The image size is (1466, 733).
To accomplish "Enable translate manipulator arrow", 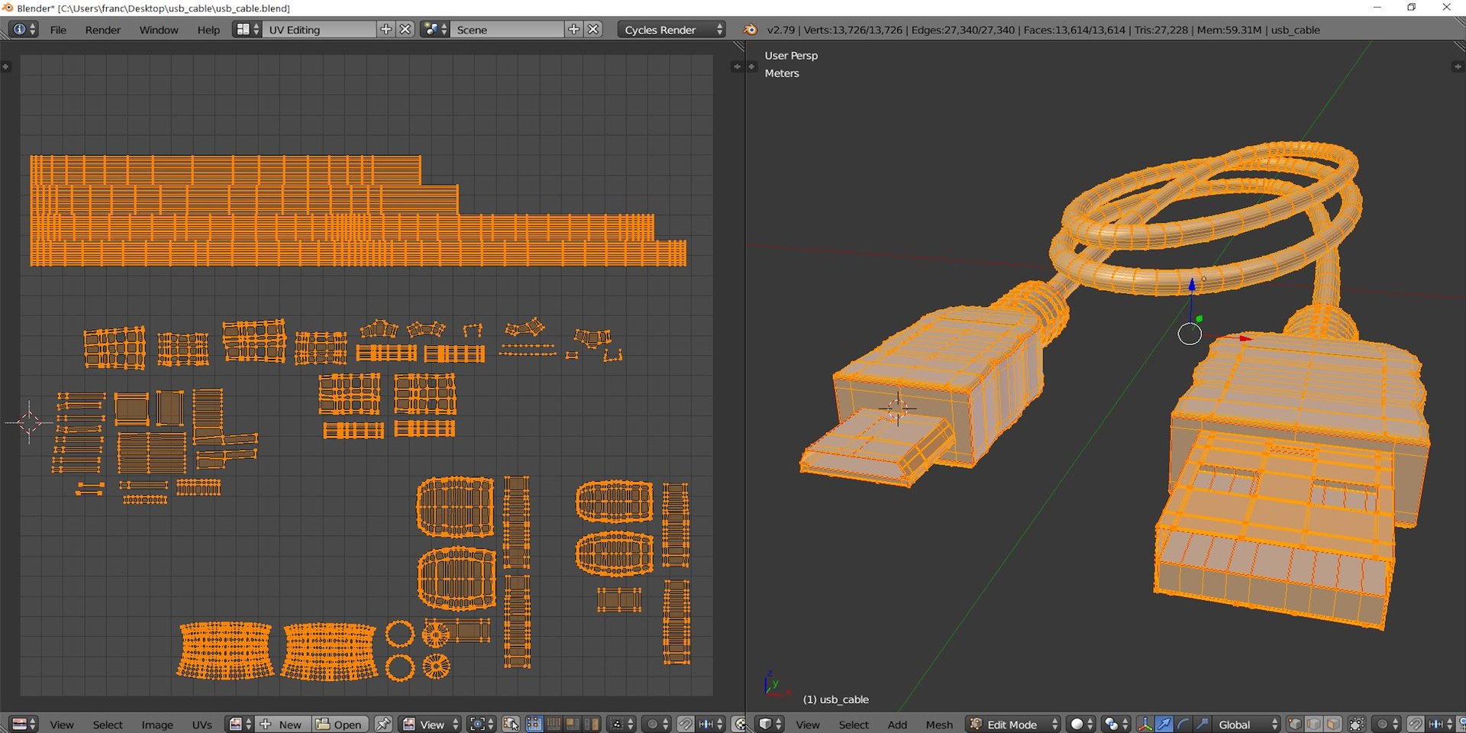I will point(1164,724).
